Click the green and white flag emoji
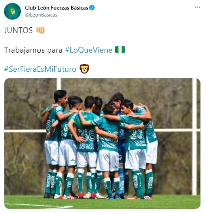 coord(120,50)
